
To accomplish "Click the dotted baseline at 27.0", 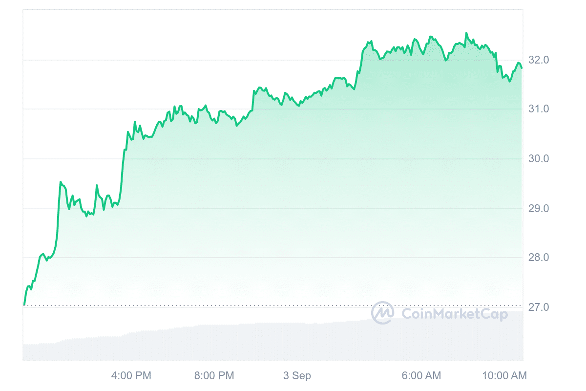I will 195,306.
